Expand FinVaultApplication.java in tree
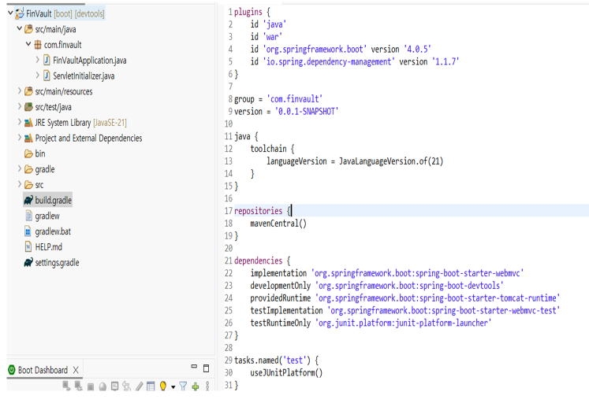 coord(38,60)
